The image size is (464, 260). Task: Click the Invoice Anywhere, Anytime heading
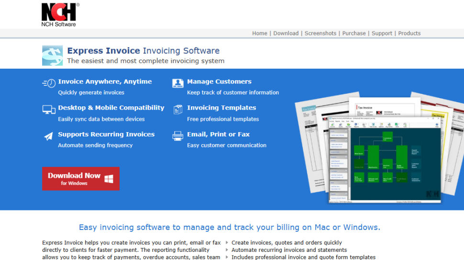point(105,82)
